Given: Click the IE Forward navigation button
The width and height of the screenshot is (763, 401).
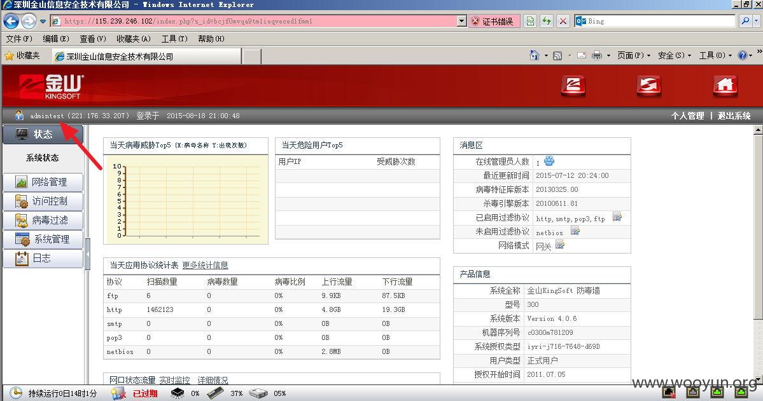Looking at the screenshot, I should coord(29,22).
